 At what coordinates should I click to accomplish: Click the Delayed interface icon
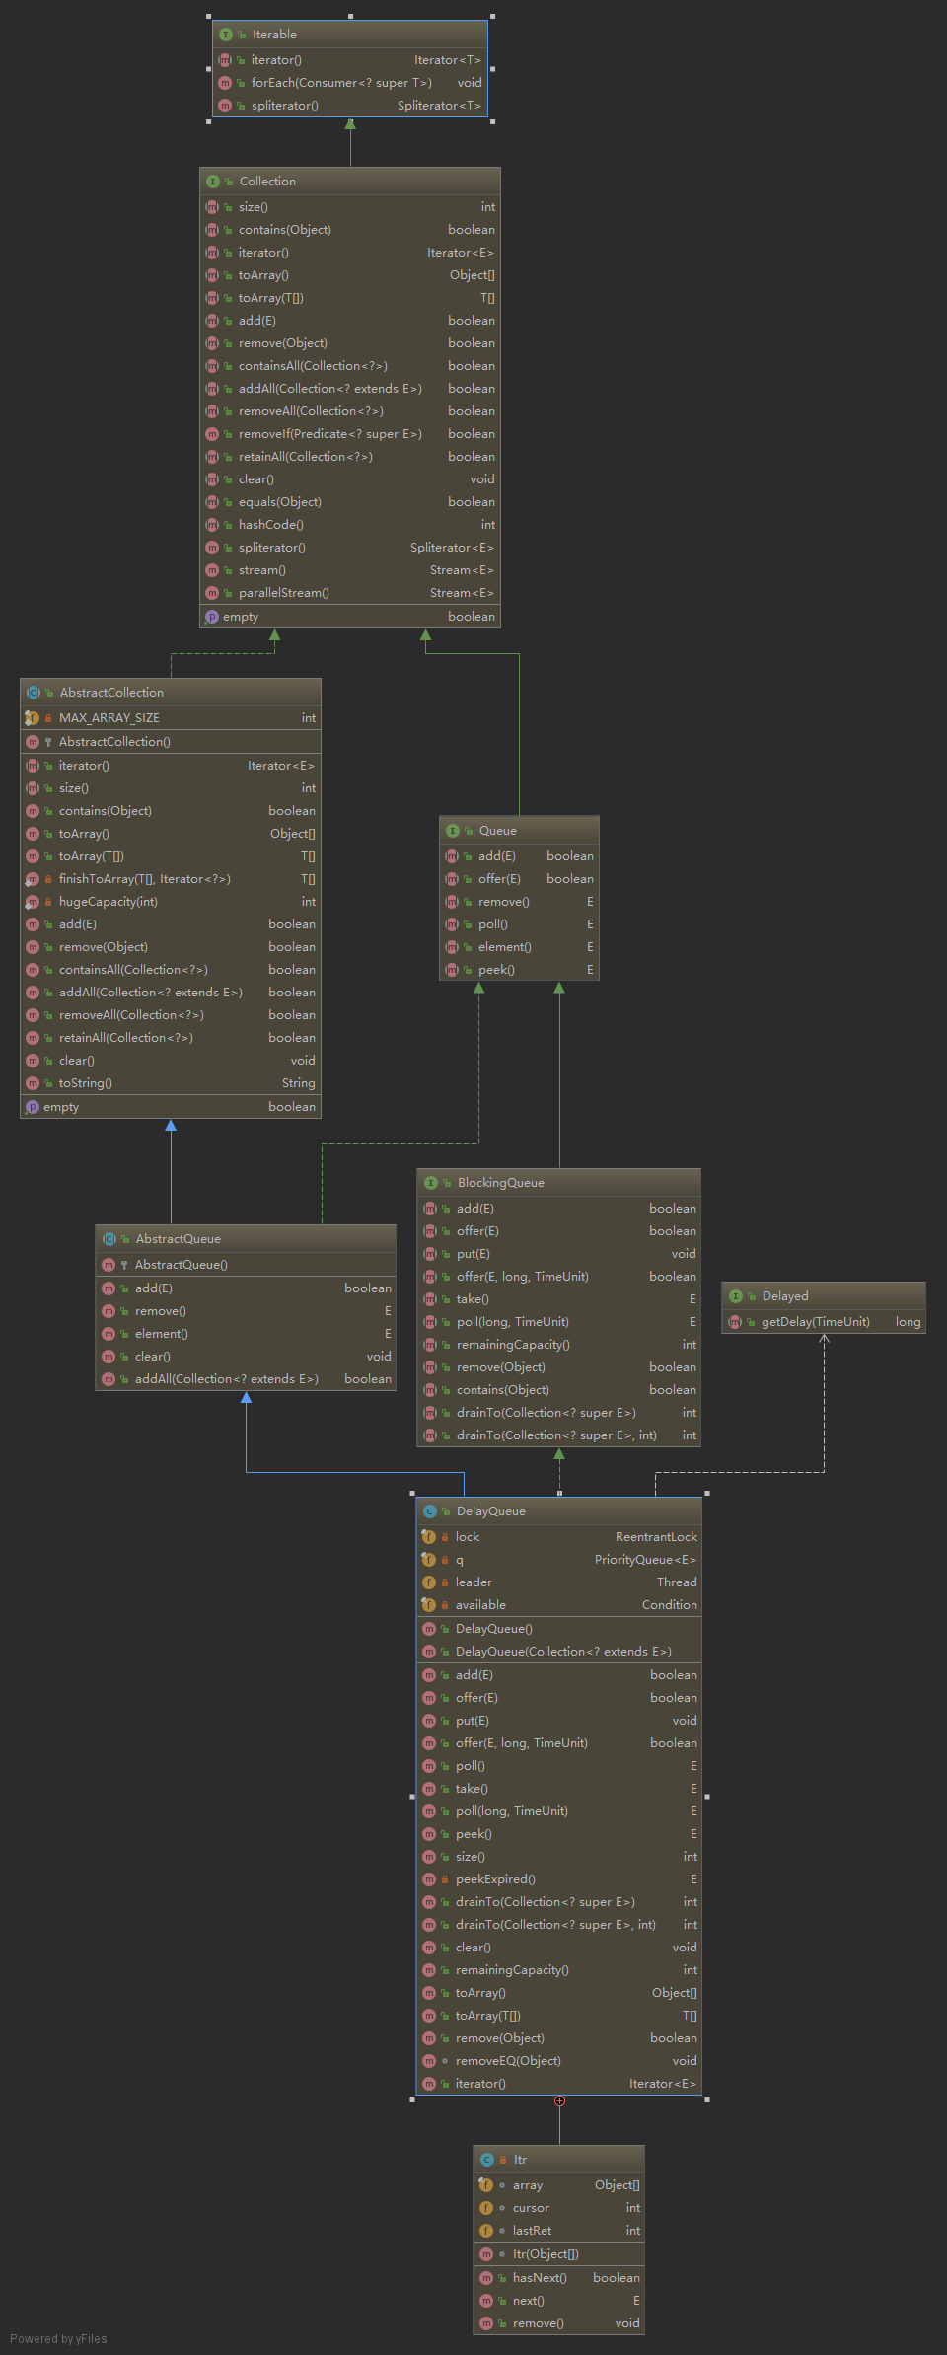[736, 1296]
